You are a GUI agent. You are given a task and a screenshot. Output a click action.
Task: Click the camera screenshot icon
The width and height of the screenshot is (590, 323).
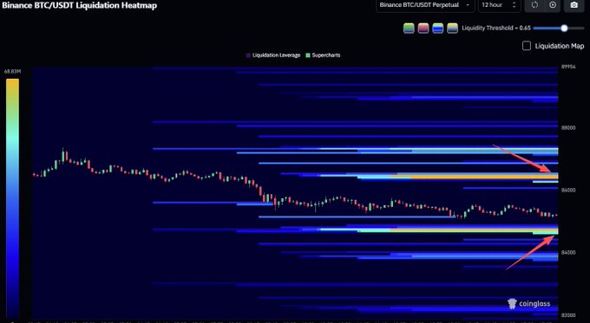point(574,5)
